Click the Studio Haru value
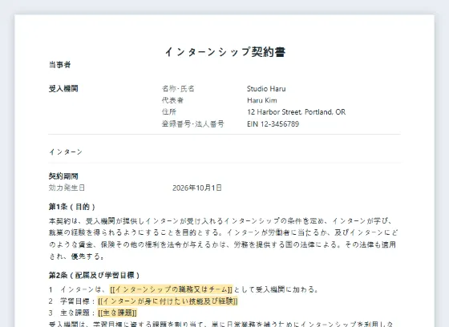 pos(266,89)
